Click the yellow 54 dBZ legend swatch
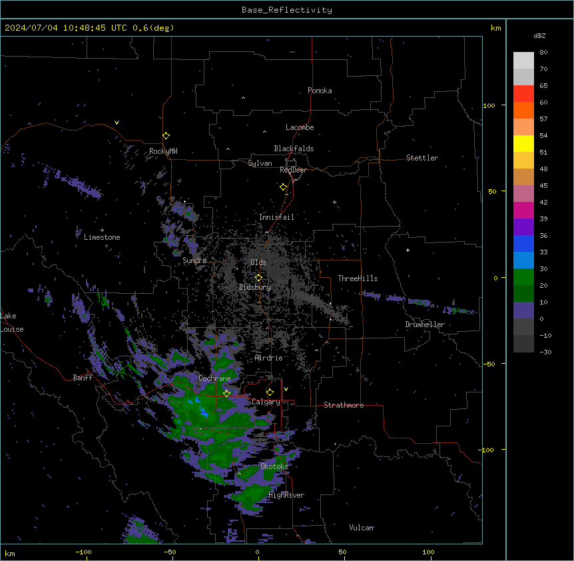 tap(523, 143)
